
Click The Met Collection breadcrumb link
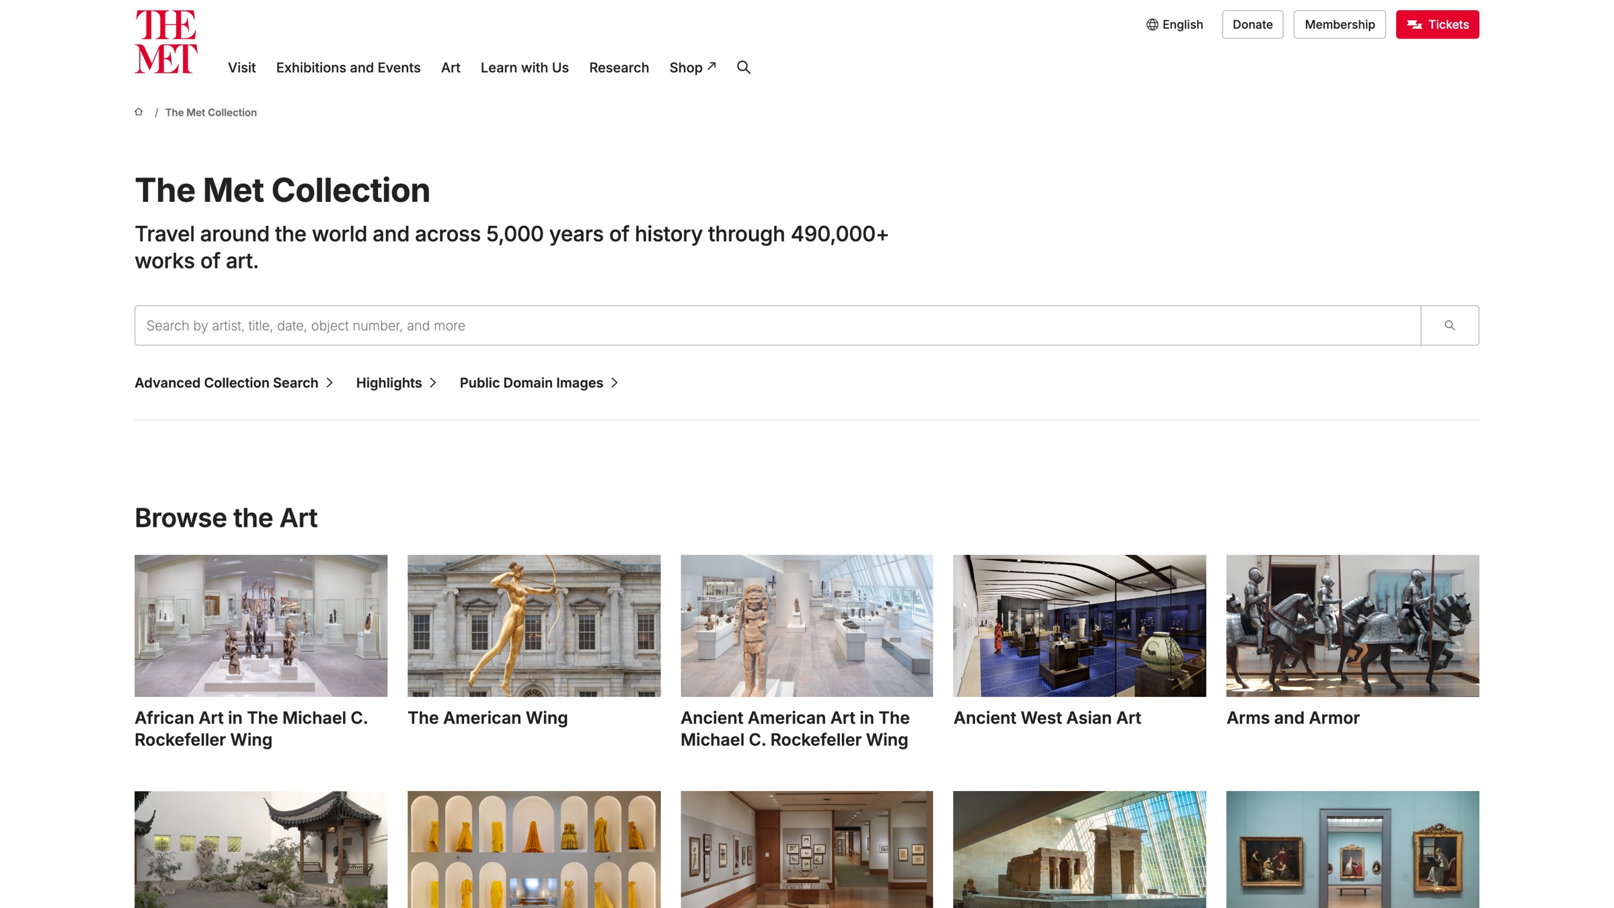[211, 112]
